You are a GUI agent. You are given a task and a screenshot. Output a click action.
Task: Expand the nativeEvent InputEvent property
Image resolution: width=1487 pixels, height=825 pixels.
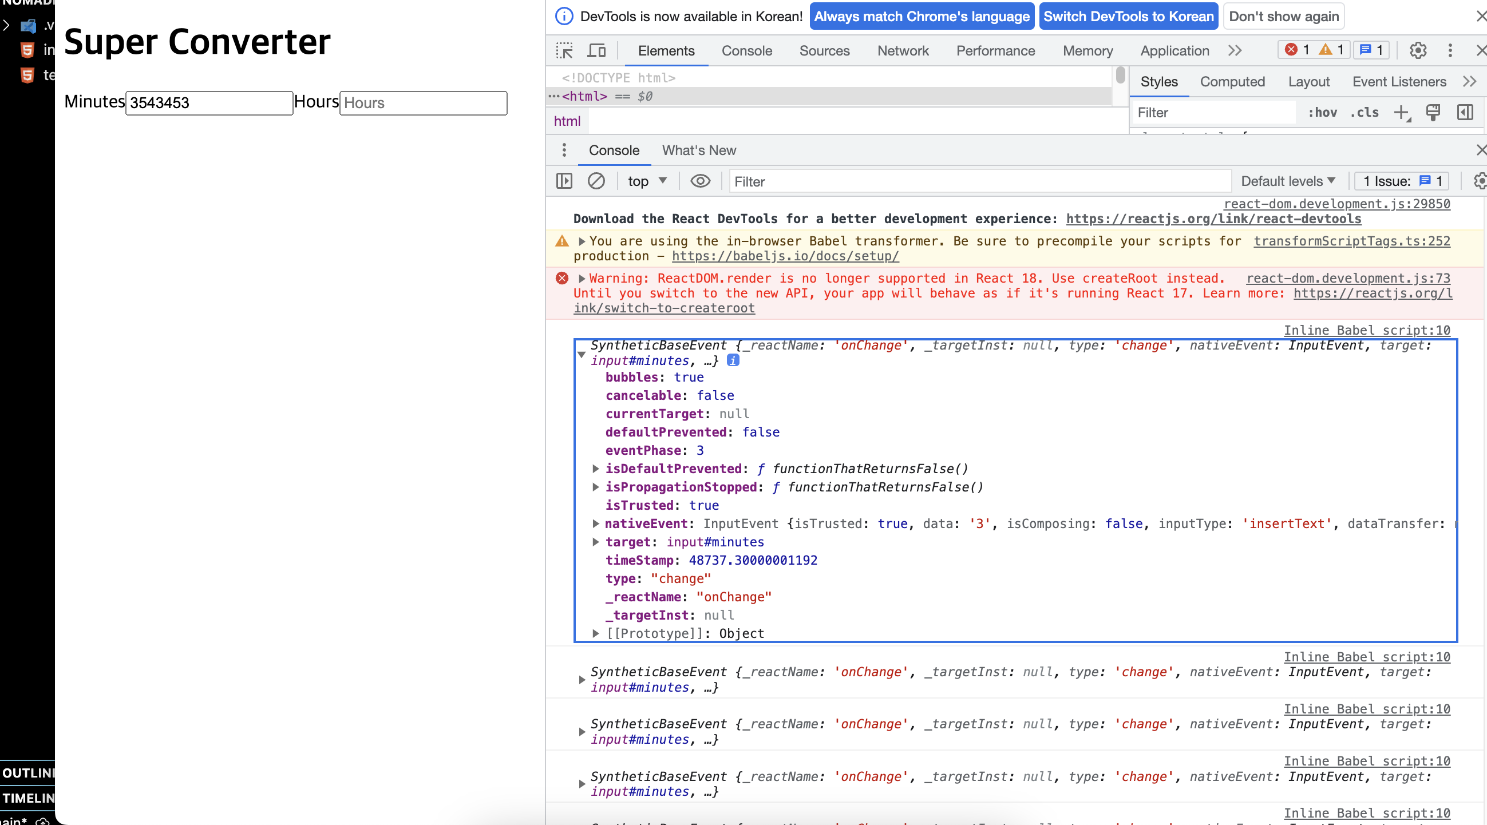click(x=596, y=524)
